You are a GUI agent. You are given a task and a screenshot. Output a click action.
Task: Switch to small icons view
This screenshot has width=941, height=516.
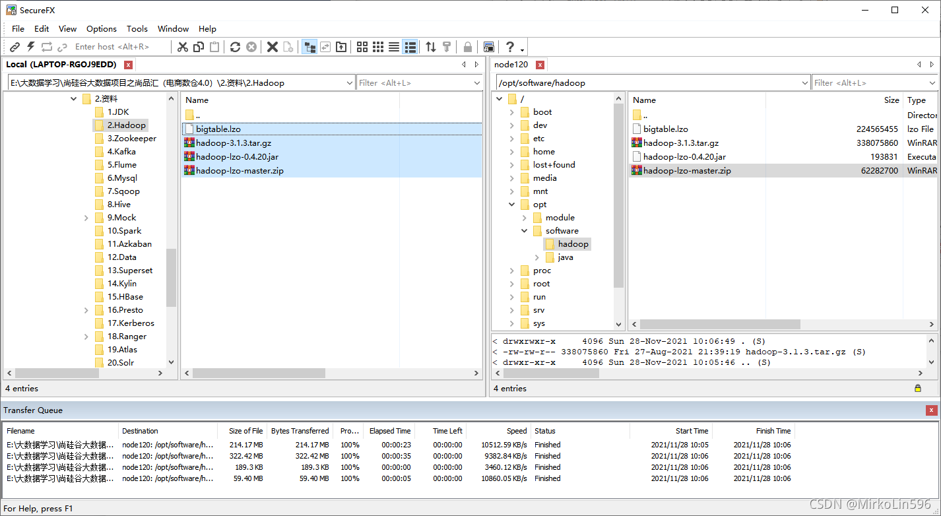(x=378, y=47)
